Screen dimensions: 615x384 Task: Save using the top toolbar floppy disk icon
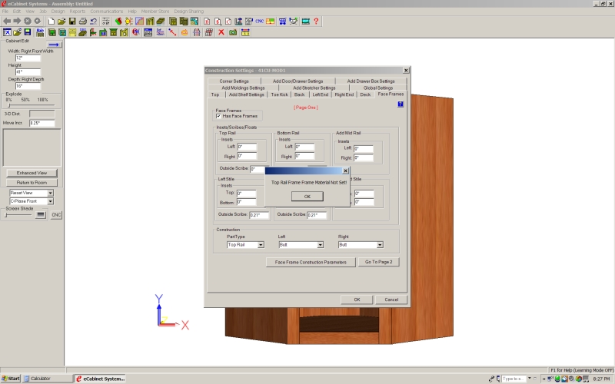tap(72, 22)
